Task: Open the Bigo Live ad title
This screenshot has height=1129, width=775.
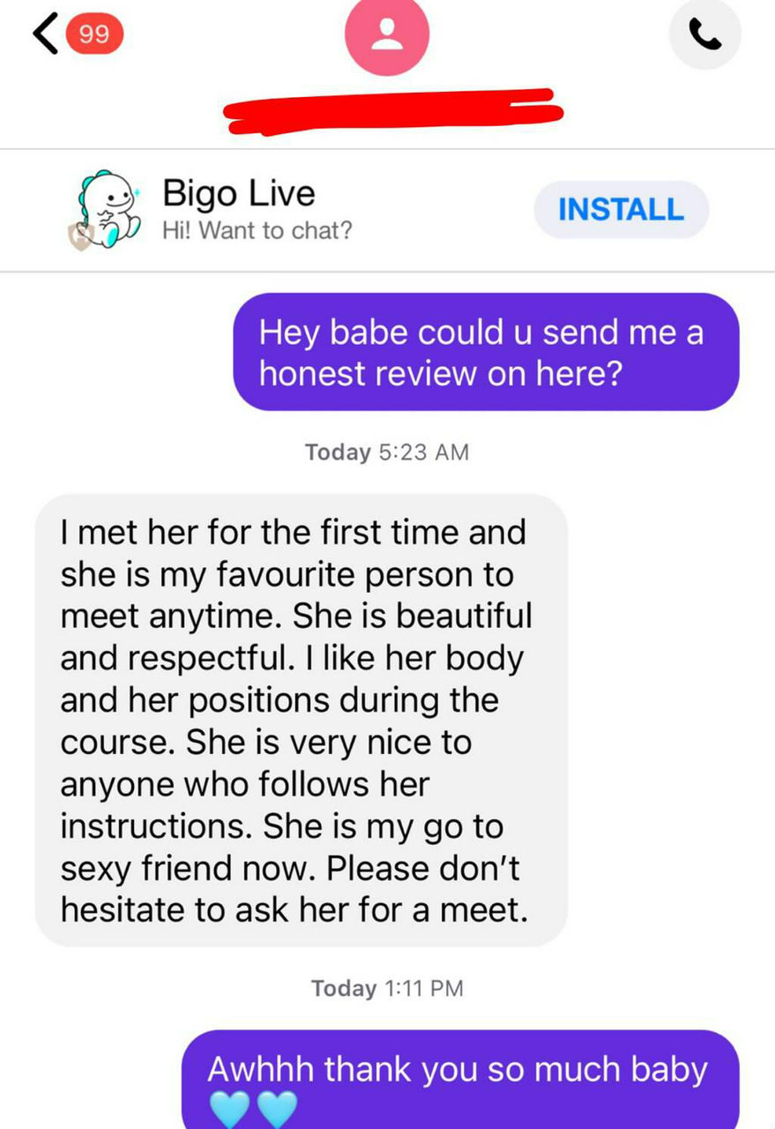Action: coord(238,193)
